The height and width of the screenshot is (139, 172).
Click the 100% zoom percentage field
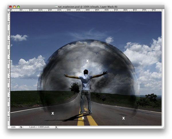coord(13,127)
